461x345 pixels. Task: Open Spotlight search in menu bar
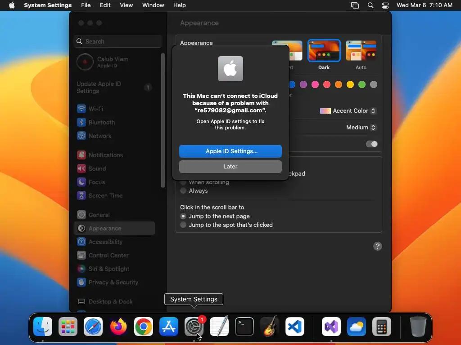click(371, 5)
